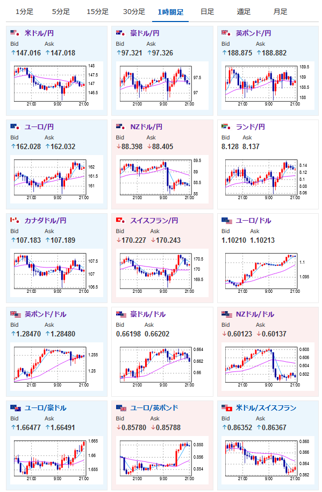Open the ユーロ/ドル currency pair link

click(253, 221)
